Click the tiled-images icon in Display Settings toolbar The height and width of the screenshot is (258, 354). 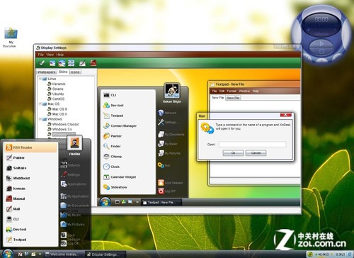(x=71, y=63)
